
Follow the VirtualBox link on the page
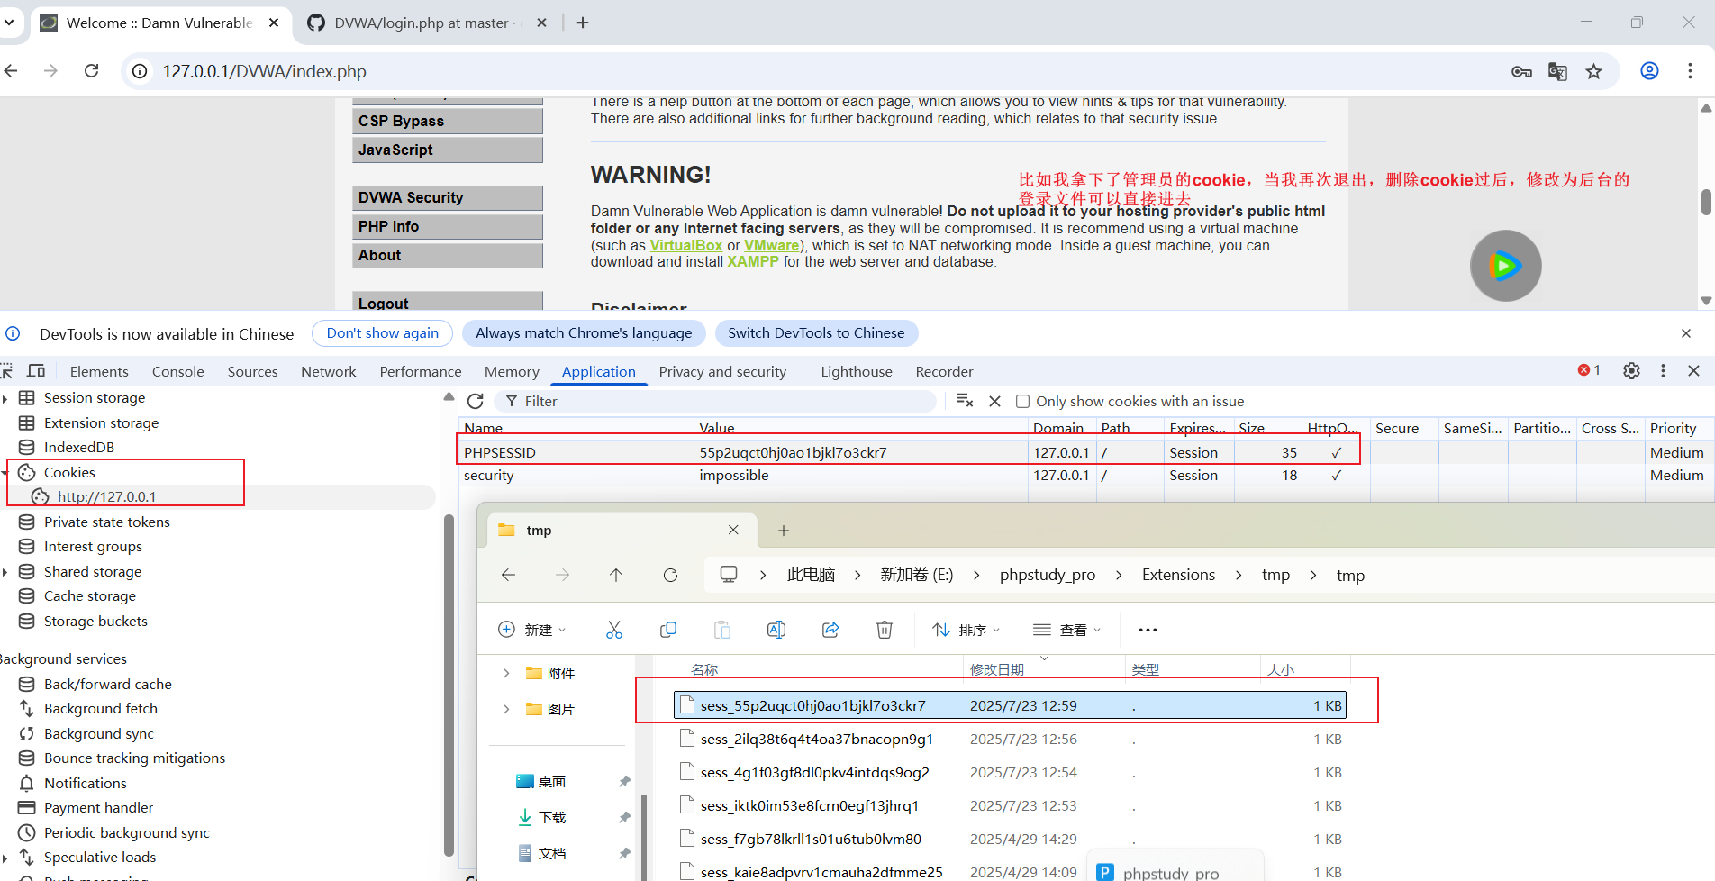[686, 245]
